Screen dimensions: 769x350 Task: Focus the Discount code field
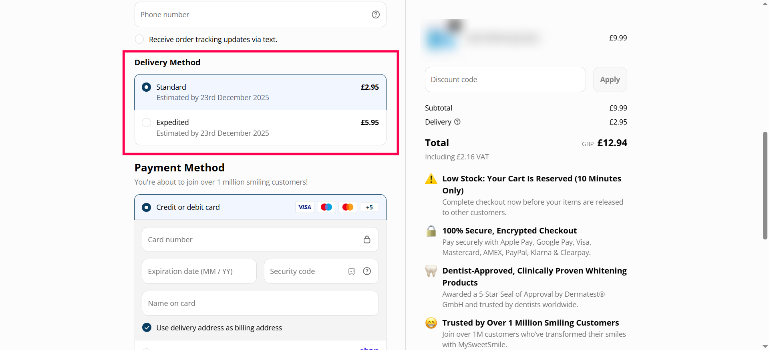pyautogui.click(x=505, y=80)
